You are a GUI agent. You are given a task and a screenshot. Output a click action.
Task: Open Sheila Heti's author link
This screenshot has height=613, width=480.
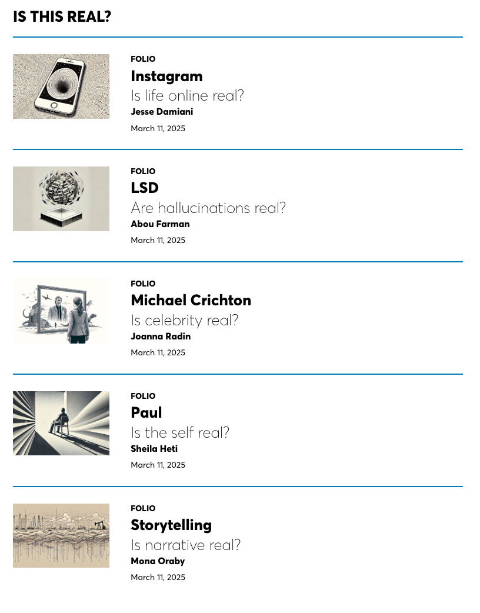point(154,449)
